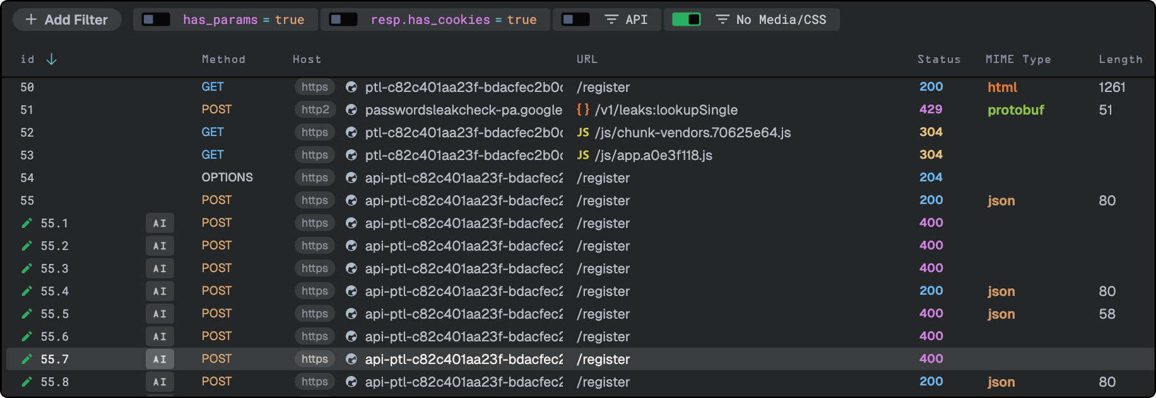Sort by the Status column header
The width and height of the screenshot is (1156, 398).
tap(938, 59)
